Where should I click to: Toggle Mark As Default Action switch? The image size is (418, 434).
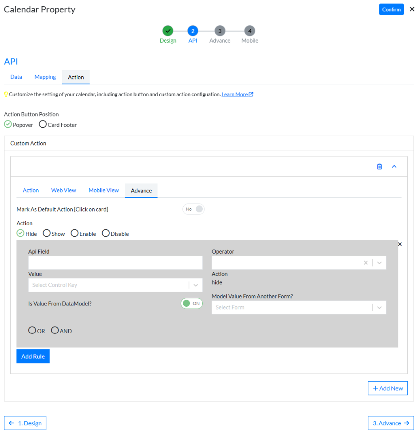coord(193,209)
